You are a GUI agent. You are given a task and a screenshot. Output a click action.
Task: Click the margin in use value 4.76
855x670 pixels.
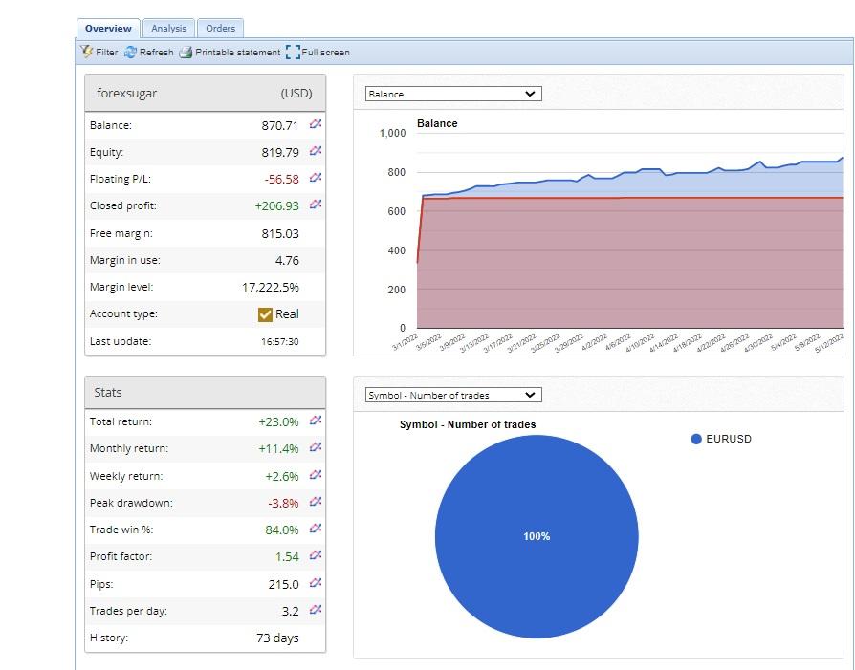[287, 261]
